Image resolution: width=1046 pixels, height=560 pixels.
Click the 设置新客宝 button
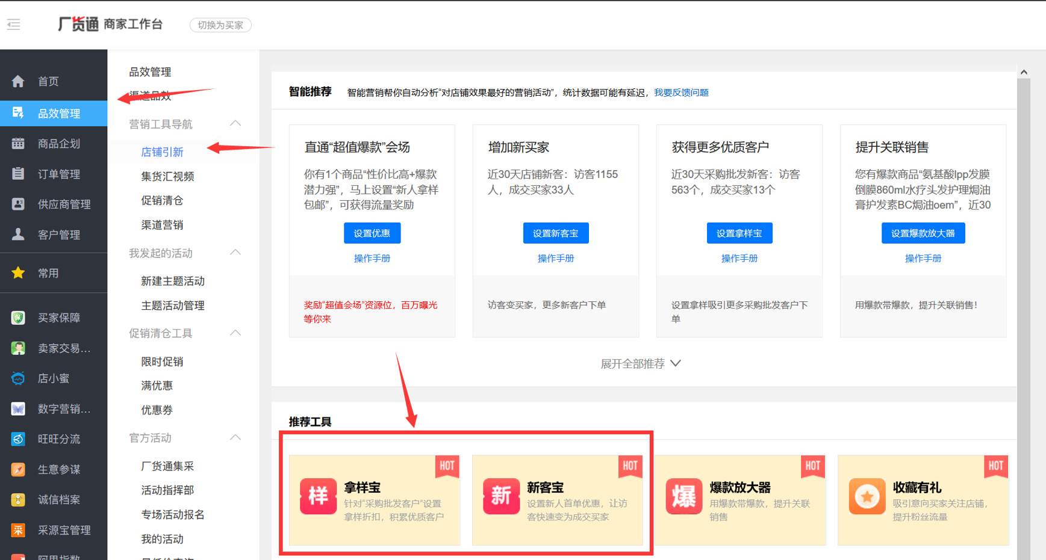(x=555, y=233)
